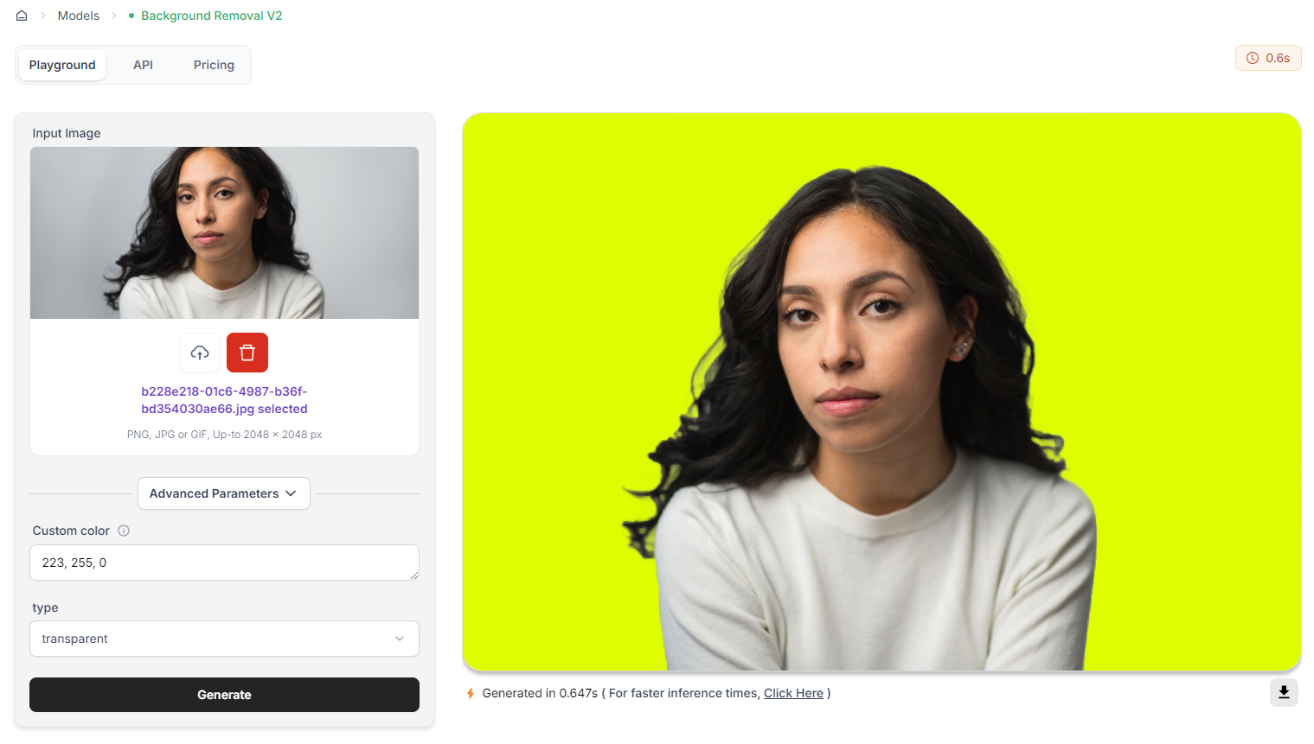Click the lightning bolt icon near Generated text
Image resolution: width=1314 pixels, height=744 pixels.
[x=471, y=693]
